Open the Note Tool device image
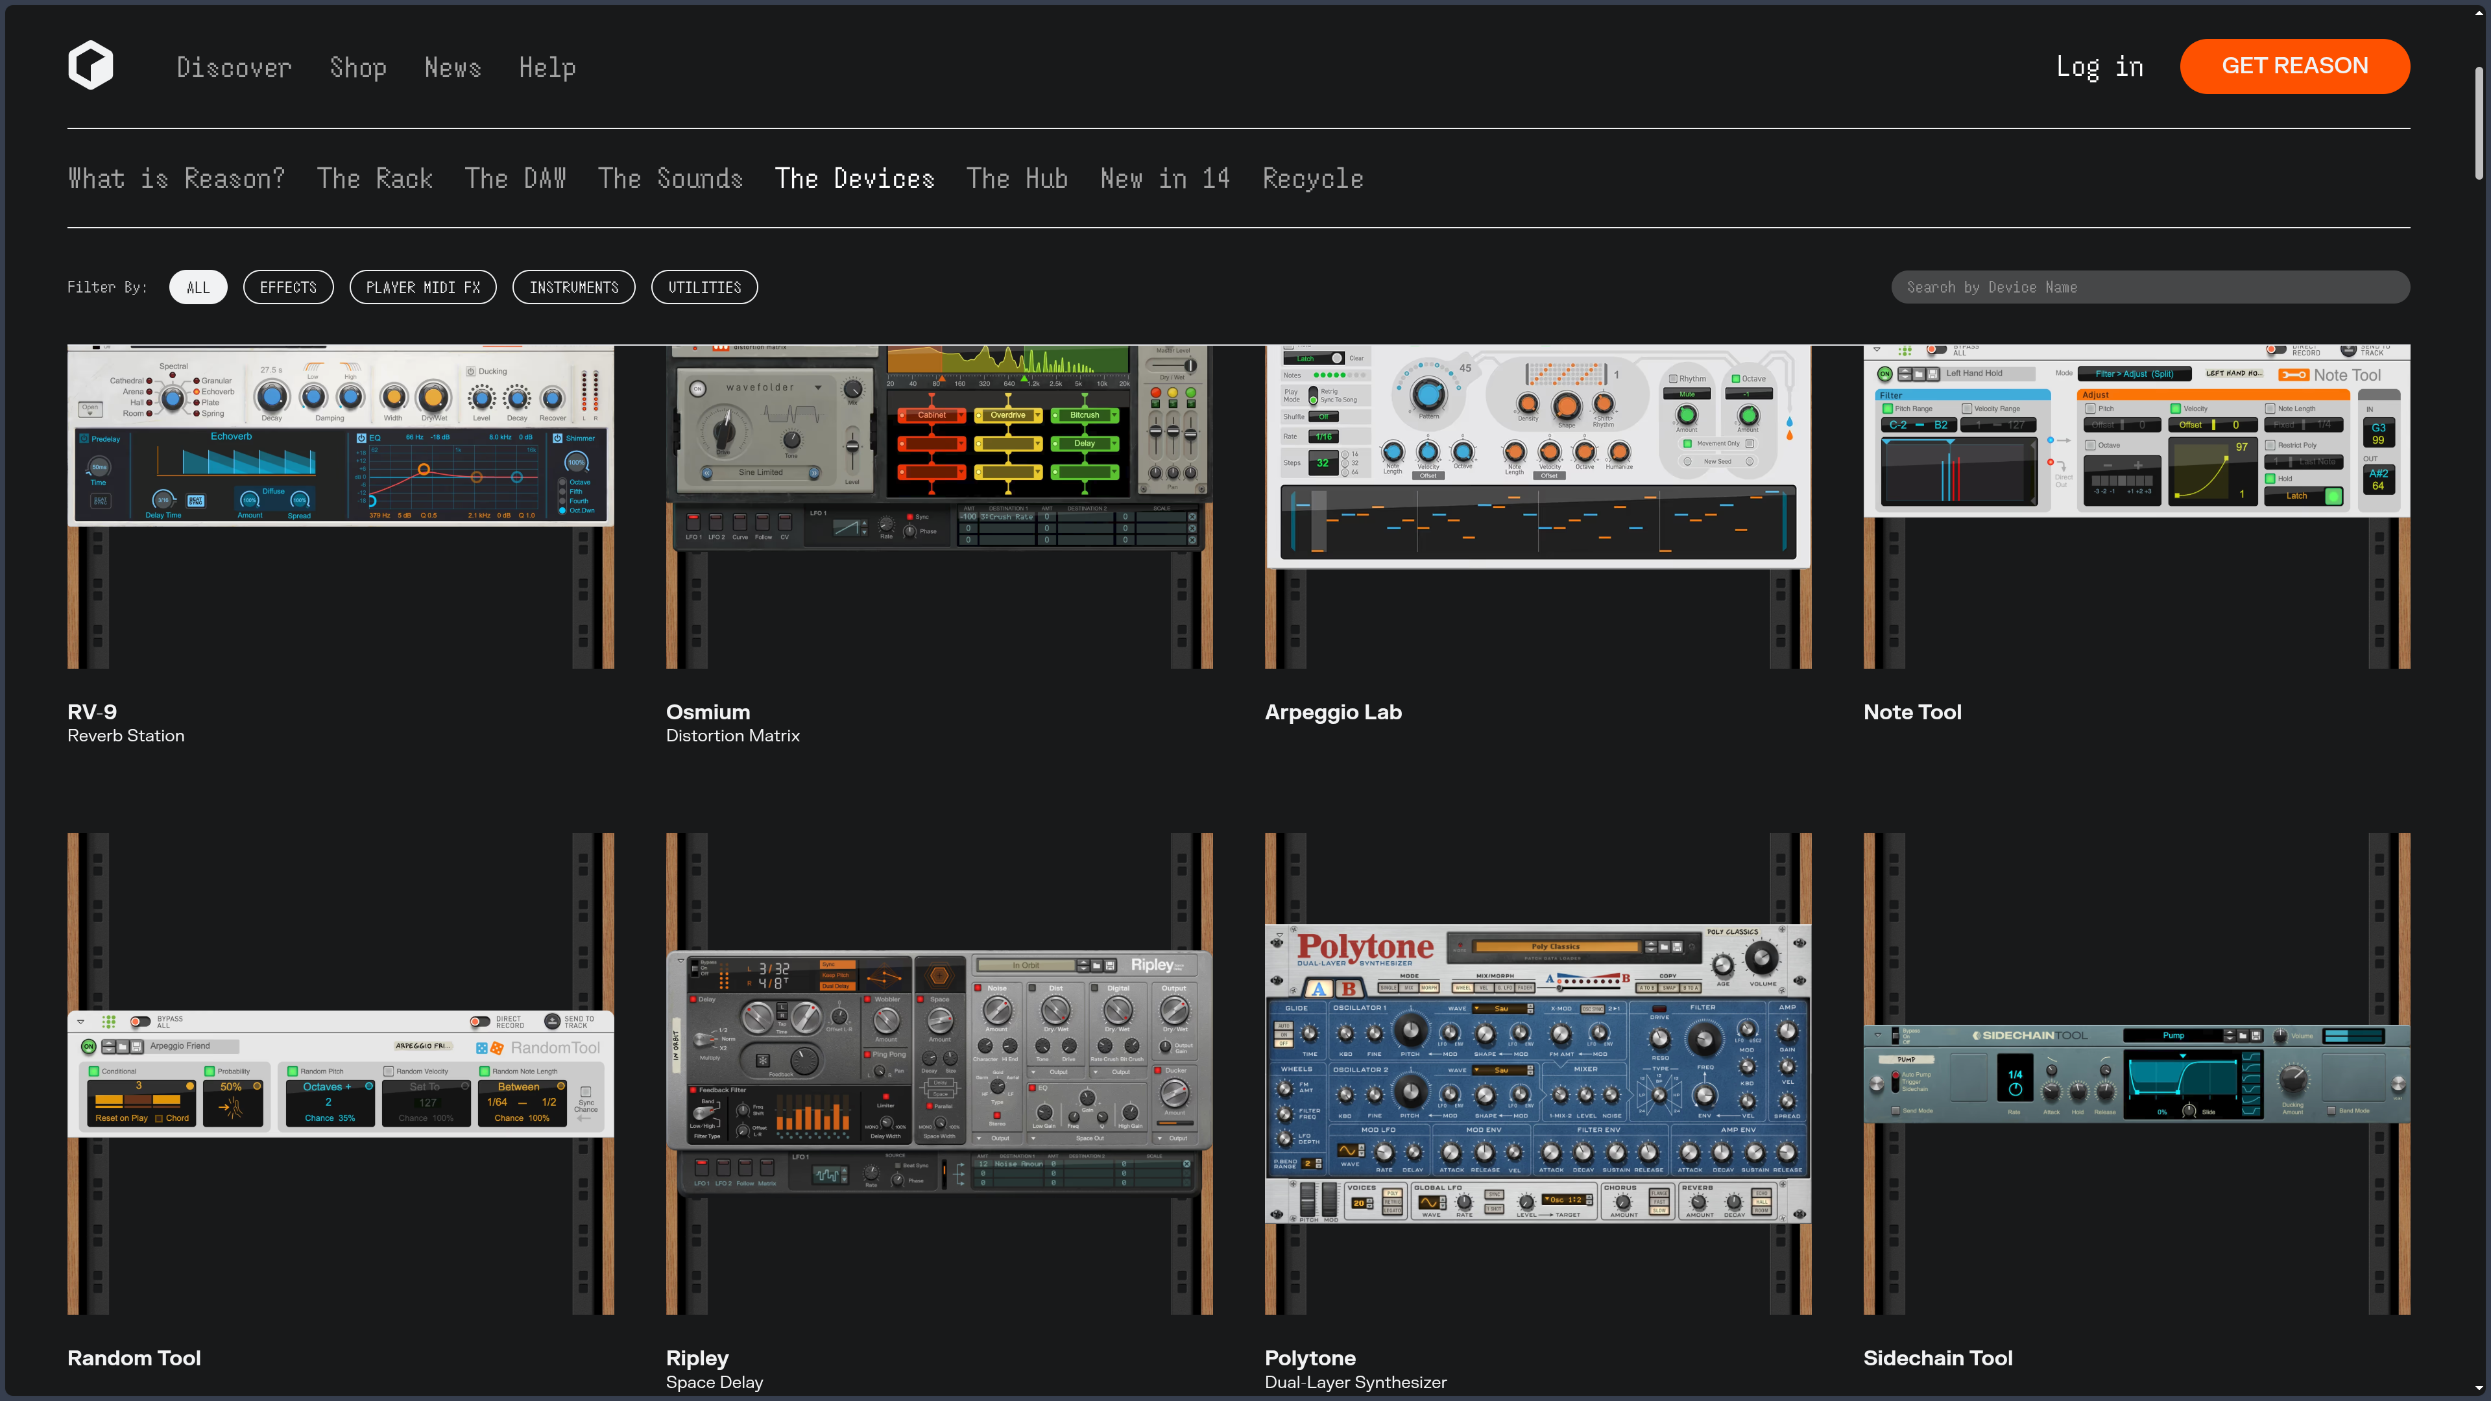 [2136, 507]
